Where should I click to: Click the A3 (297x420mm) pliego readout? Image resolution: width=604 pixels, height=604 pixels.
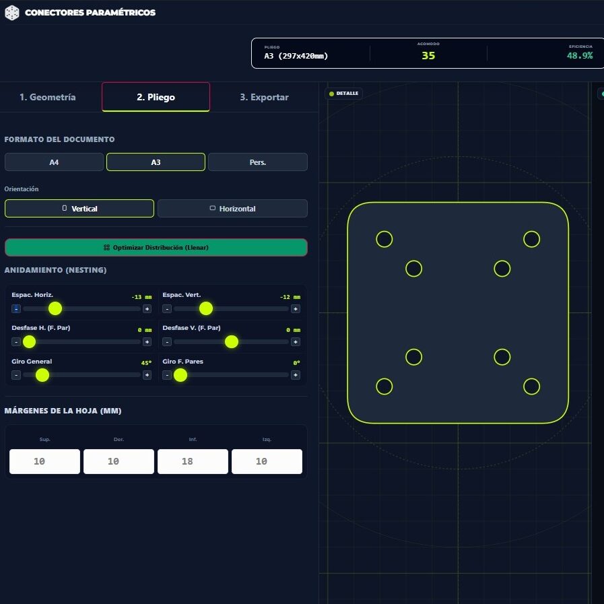click(296, 56)
